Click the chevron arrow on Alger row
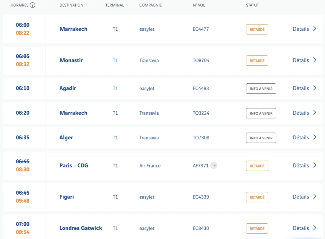325x239 pixels. 315,138
